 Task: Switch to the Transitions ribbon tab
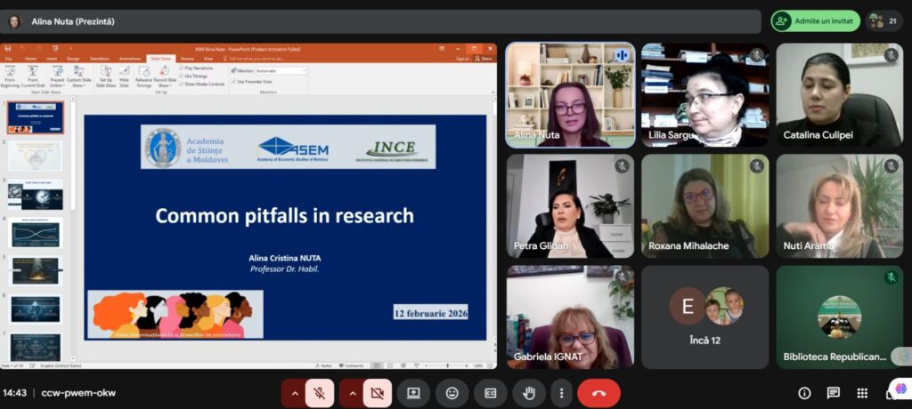(x=99, y=59)
